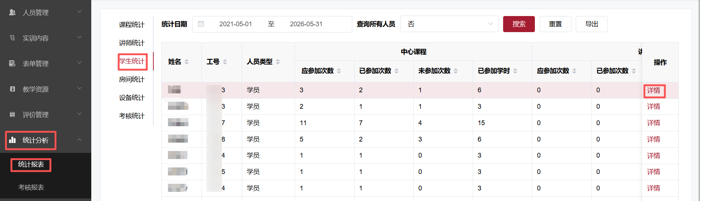Expand 教学资源 menu chevron

coord(79,89)
